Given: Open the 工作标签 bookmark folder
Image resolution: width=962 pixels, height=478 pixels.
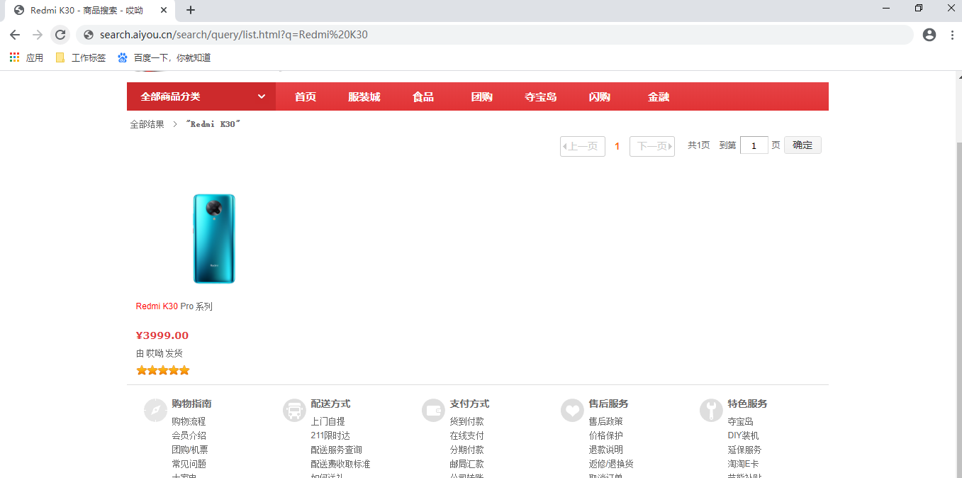Looking at the screenshot, I should pyautogui.click(x=81, y=57).
